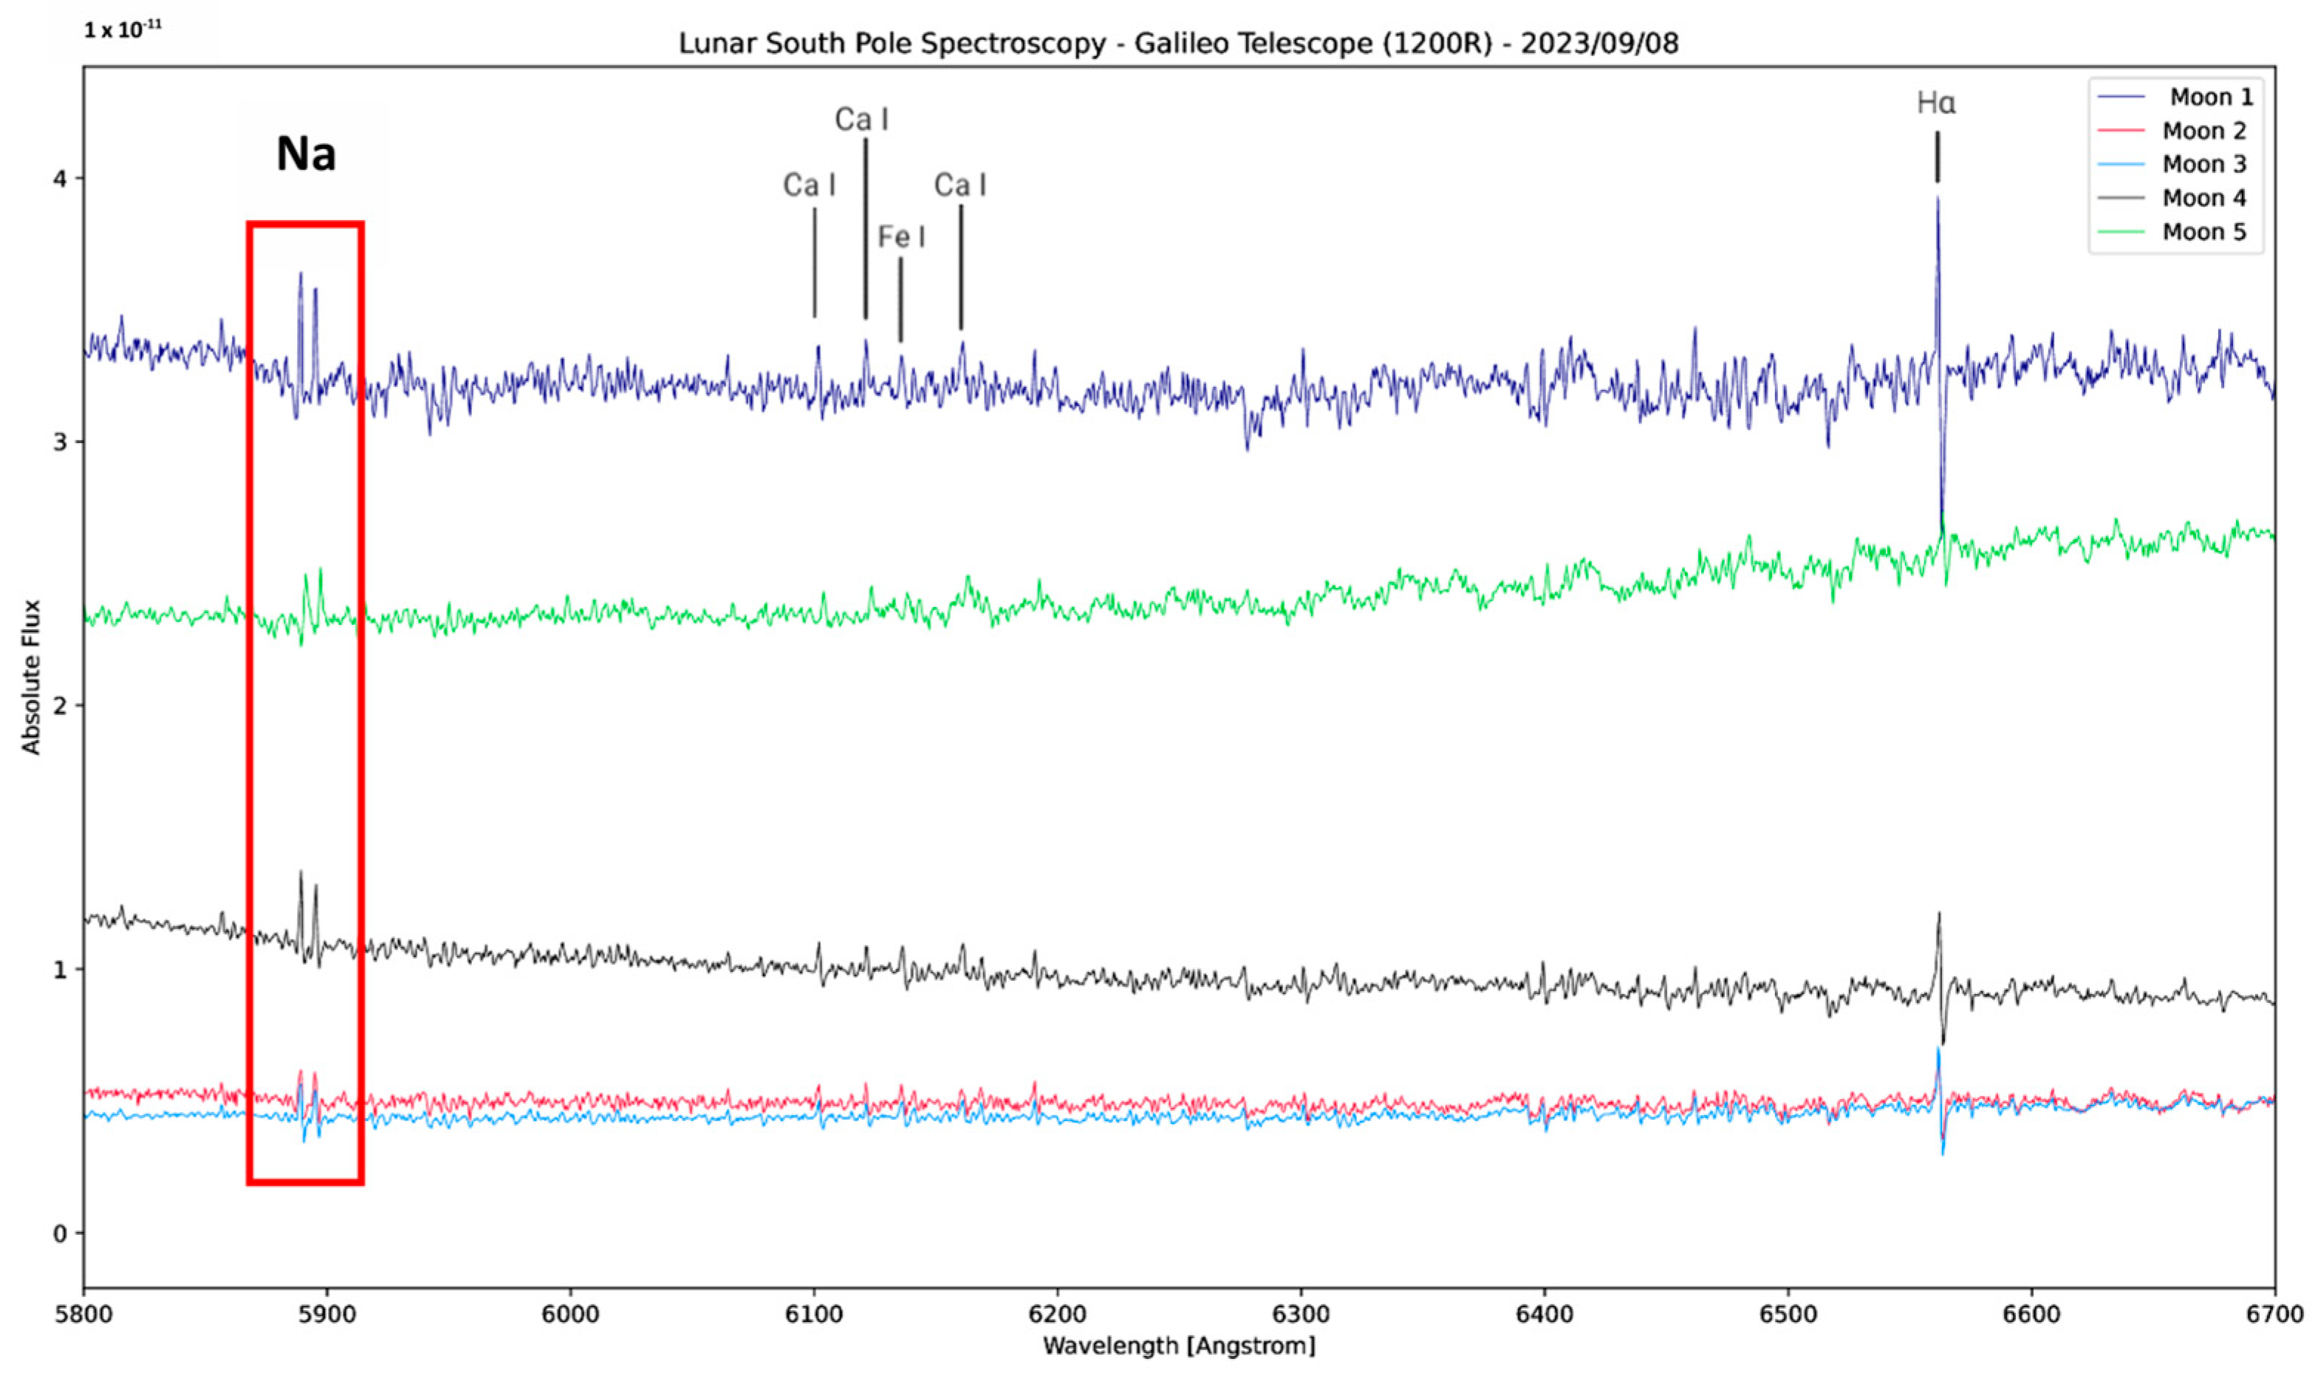Click the 1 x 10⁻¹¹ scale label

point(123,30)
